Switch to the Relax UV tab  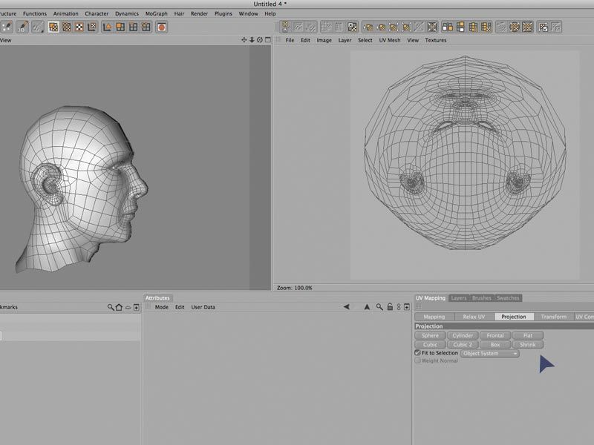point(474,317)
